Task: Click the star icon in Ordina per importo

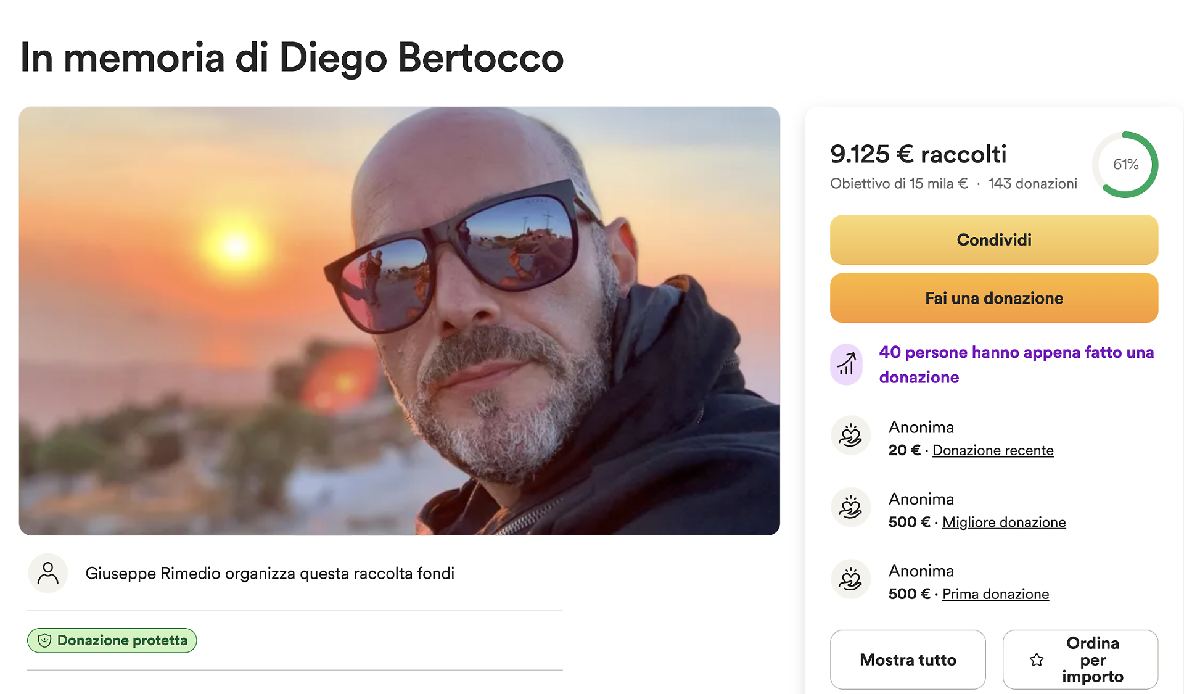Action: (x=1037, y=659)
